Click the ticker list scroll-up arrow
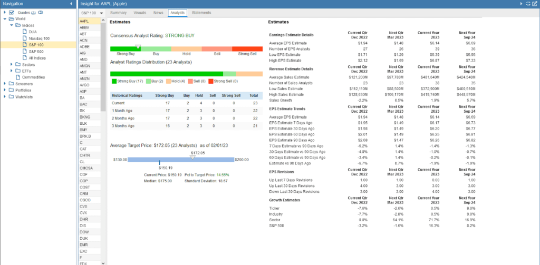Viewport: 540px width, 265px height. pos(103,21)
